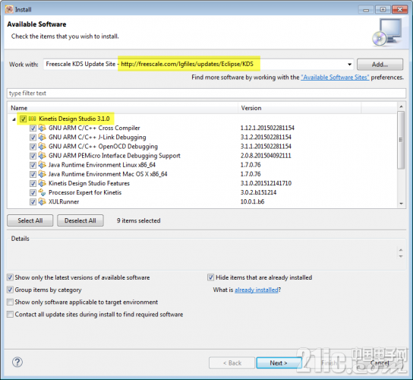This screenshot has height=380, width=413.
Task: Click the Name column header
Action: pos(123,108)
